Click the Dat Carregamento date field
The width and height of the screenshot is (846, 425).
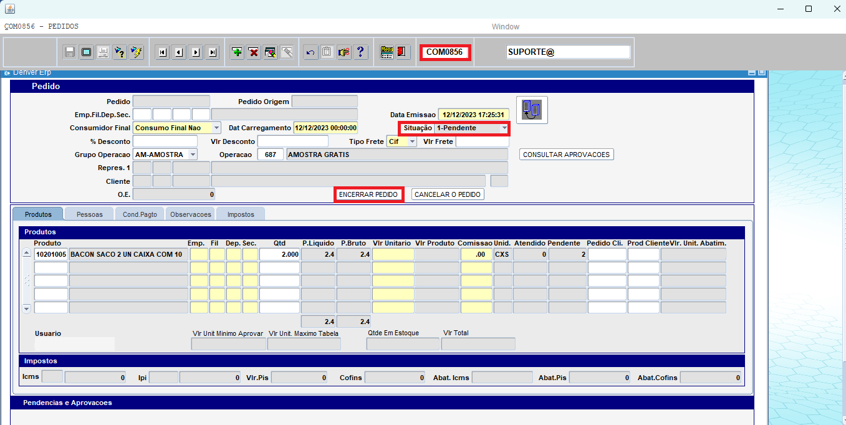click(325, 128)
